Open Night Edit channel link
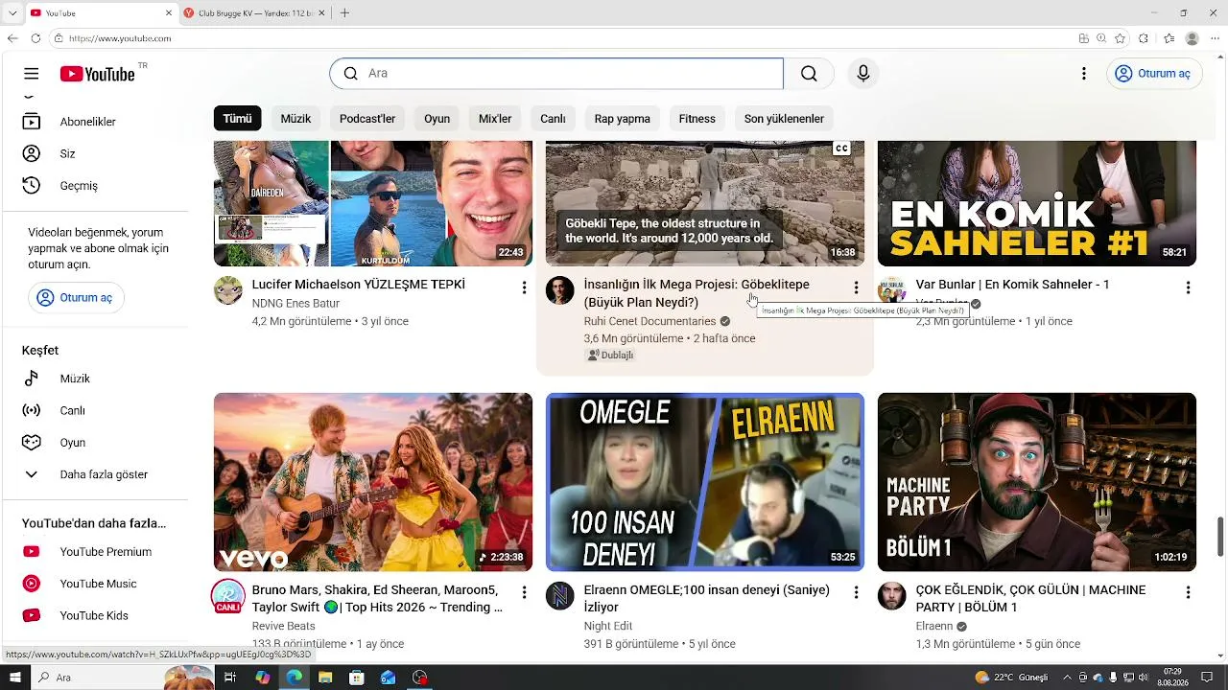The image size is (1228, 690). pyautogui.click(x=608, y=626)
